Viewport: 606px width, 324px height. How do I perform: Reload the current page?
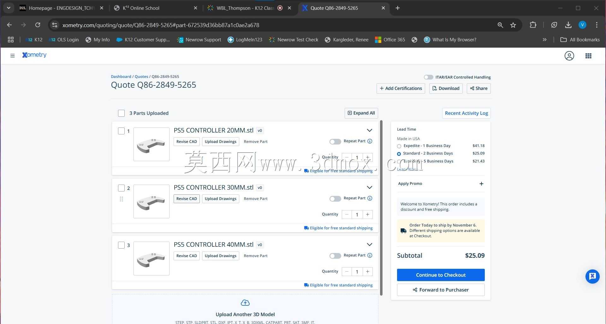point(38,25)
